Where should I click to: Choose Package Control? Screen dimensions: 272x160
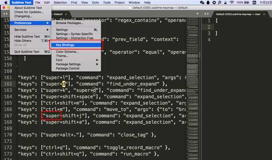tap(76, 68)
